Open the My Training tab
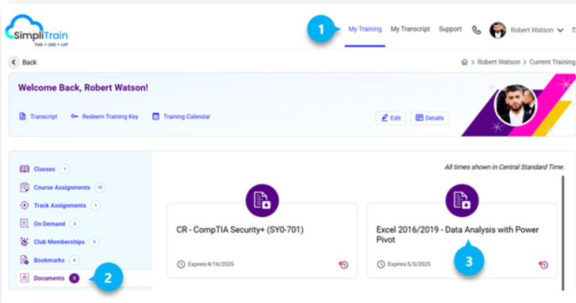The image size is (576, 303). coord(364,29)
